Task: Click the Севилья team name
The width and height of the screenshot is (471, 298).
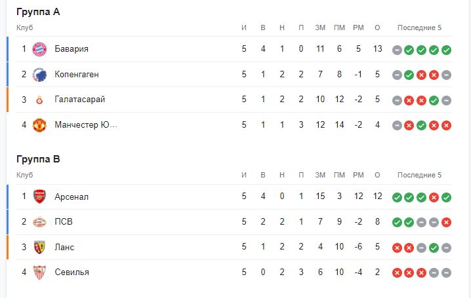Action: [72, 272]
